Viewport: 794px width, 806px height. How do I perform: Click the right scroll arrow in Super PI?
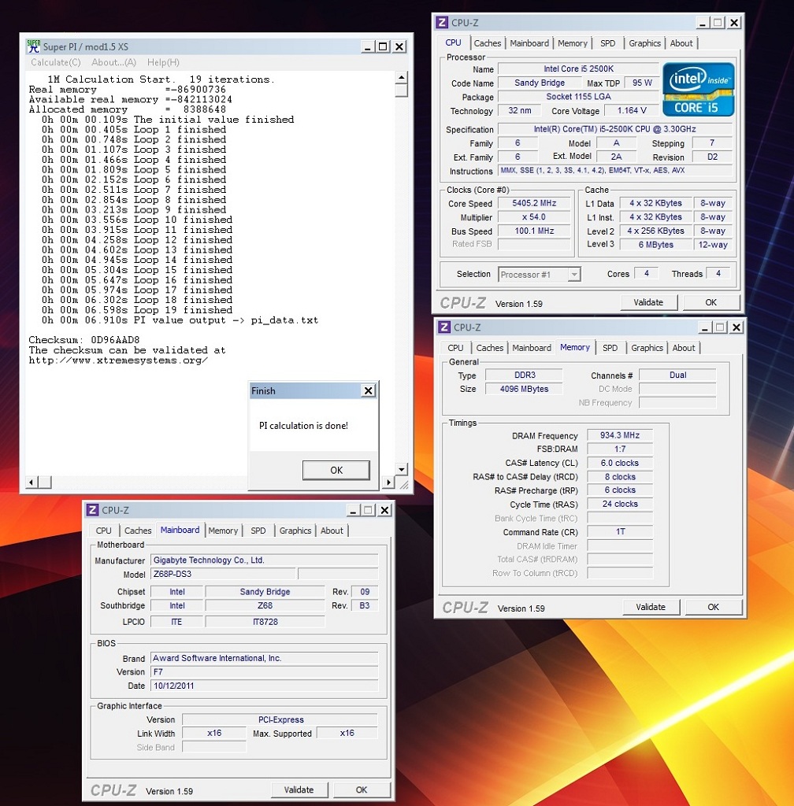click(389, 482)
